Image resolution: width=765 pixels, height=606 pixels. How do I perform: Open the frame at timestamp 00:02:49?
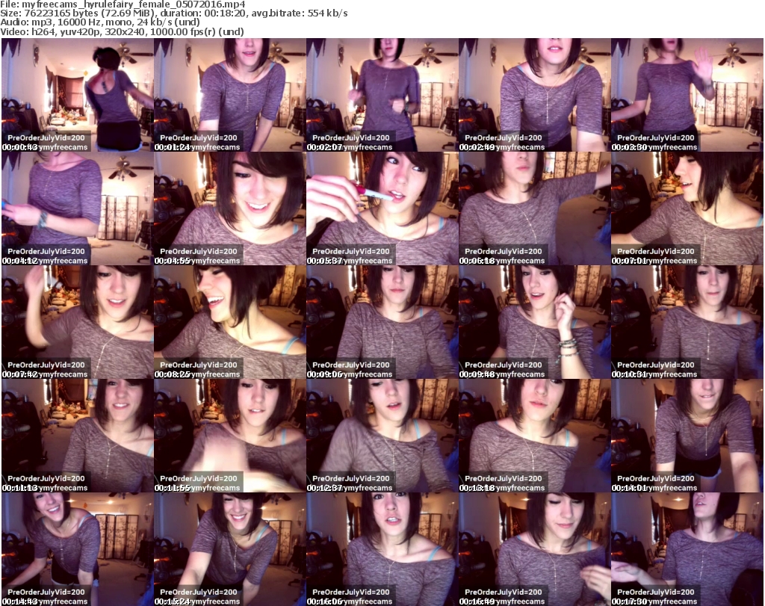tap(535, 95)
